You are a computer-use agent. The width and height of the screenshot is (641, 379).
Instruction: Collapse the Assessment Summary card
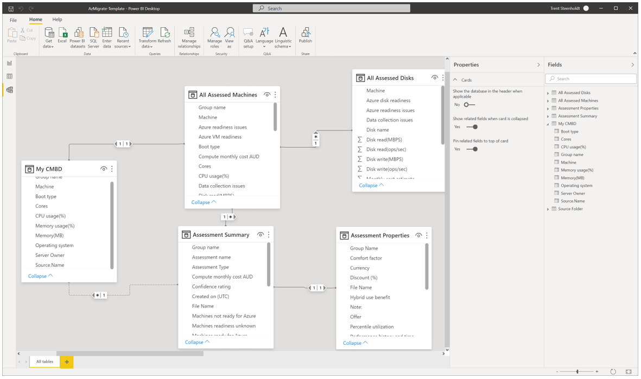pos(197,342)
